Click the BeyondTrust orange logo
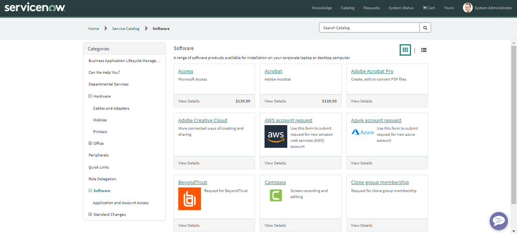Viewport: 517px width, 234px height. [x=189, y=199]
